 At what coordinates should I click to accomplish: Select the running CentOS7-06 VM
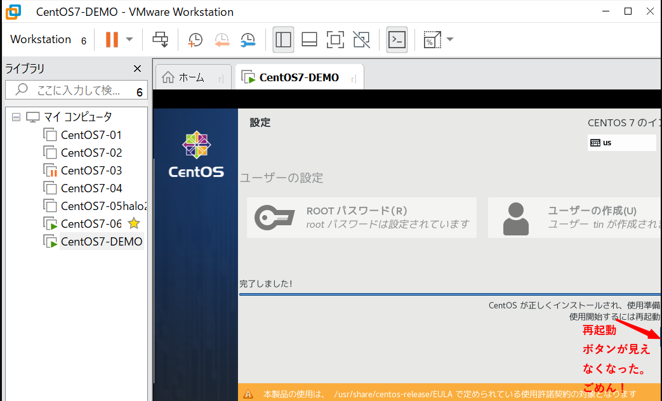pyautogui.click(x=91, y=224)
